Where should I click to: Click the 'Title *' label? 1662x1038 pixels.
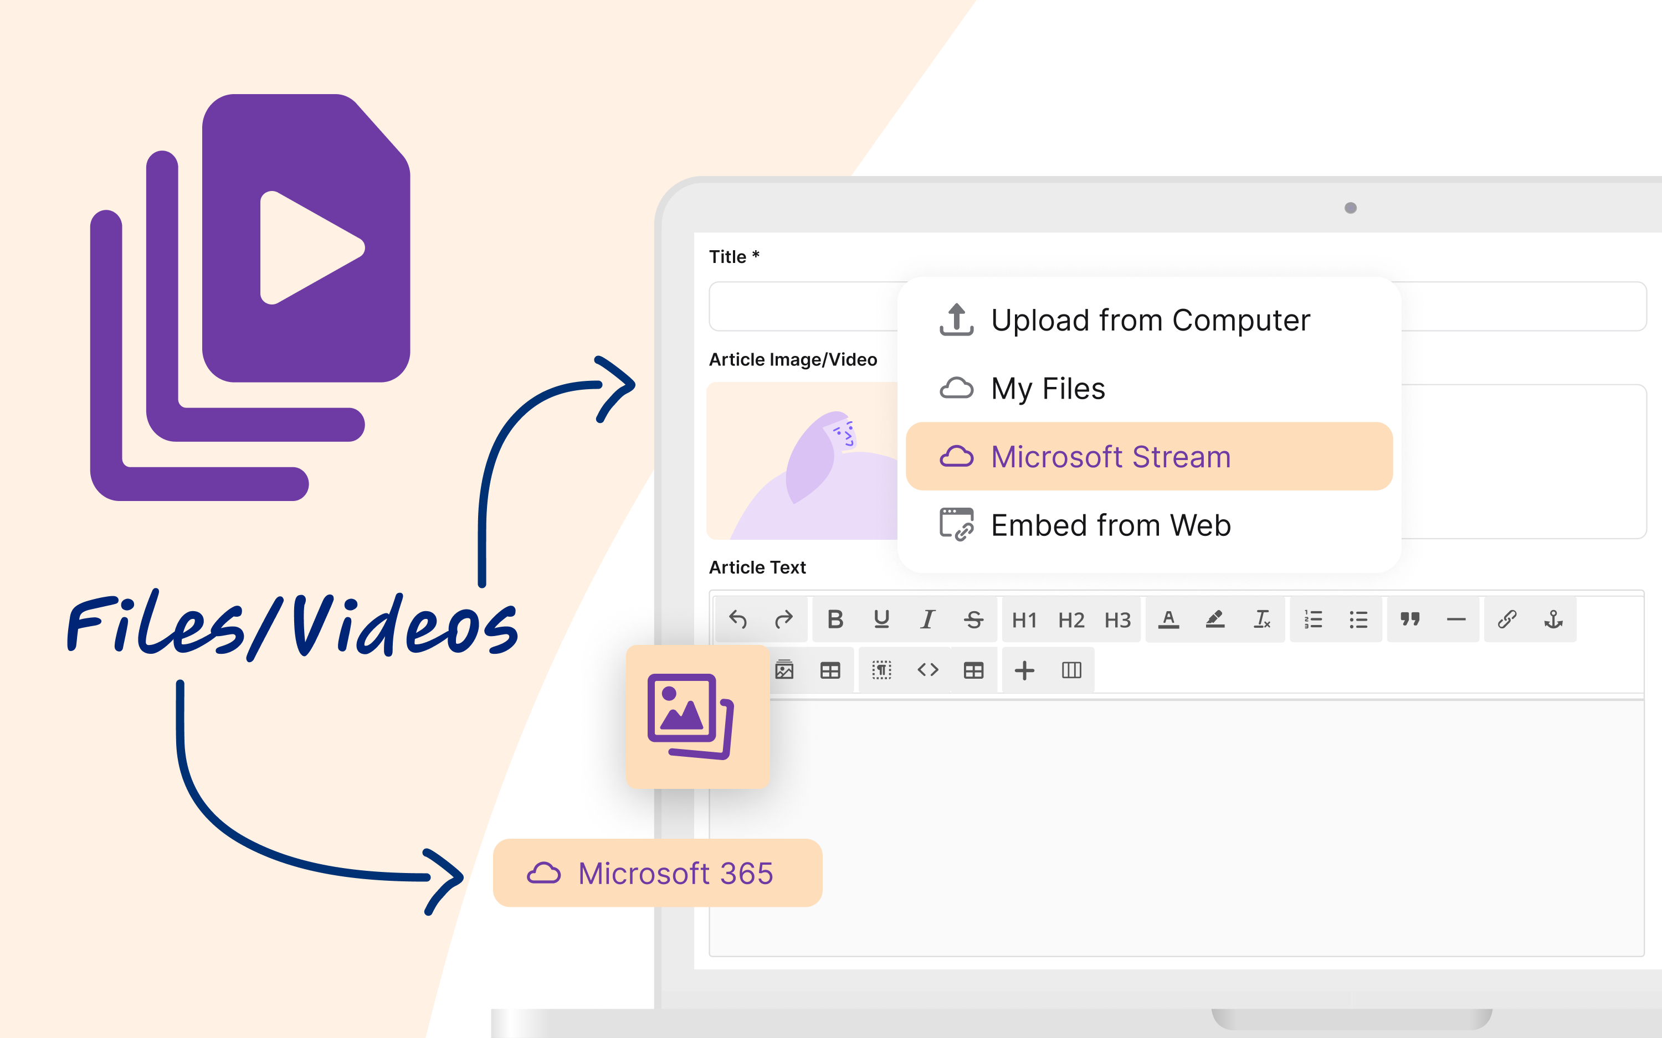point(734,257)
